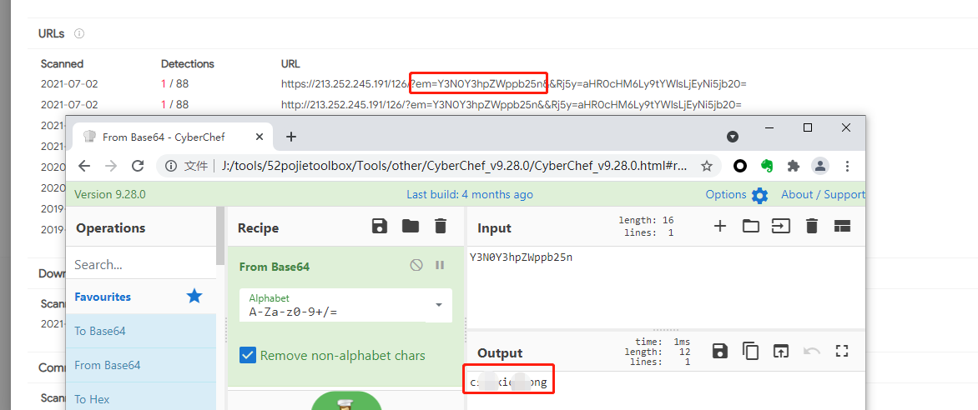978x410 pixels.
Task: Click the Scanned column header
Action: click(x=62, y=63)
